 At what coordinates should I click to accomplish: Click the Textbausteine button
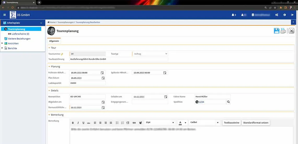[x=232, y=123]
